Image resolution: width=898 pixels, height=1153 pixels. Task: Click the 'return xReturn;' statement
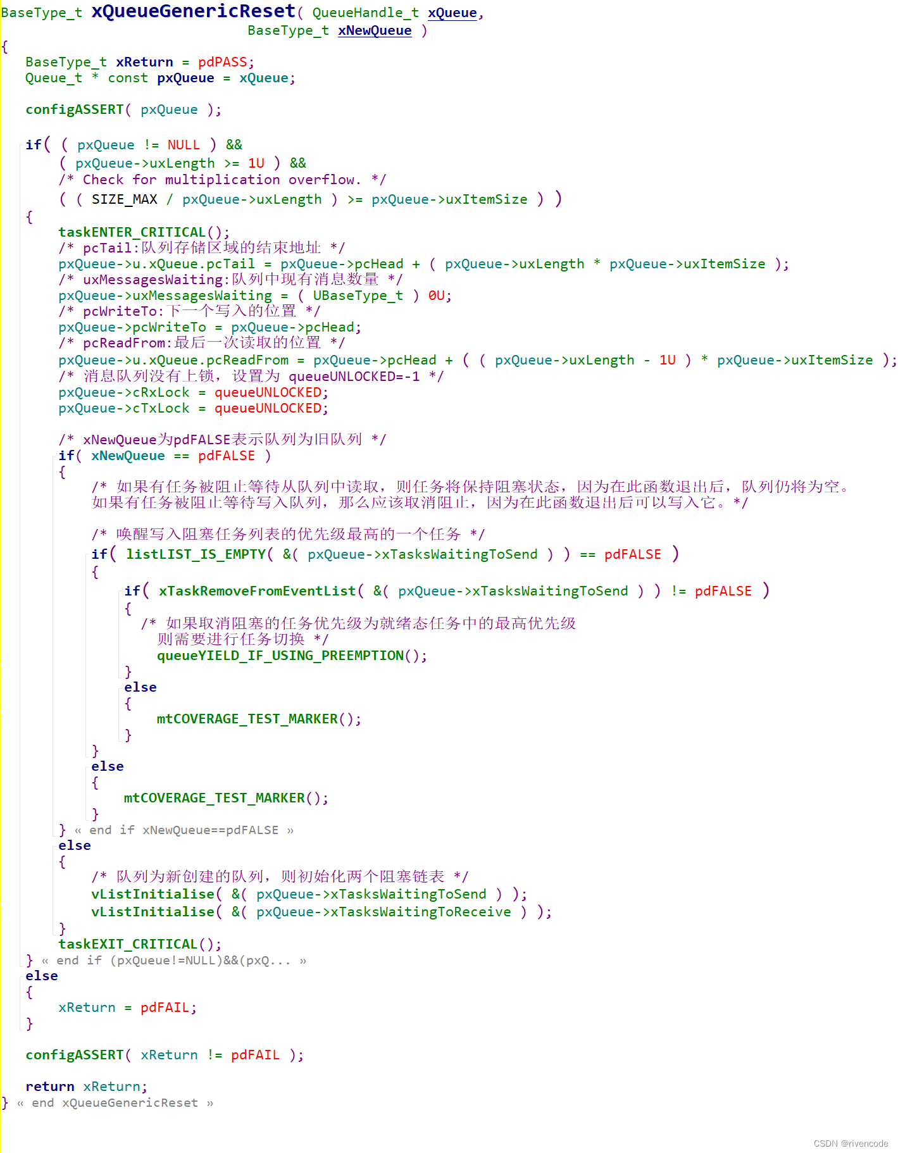[86, 1087]
